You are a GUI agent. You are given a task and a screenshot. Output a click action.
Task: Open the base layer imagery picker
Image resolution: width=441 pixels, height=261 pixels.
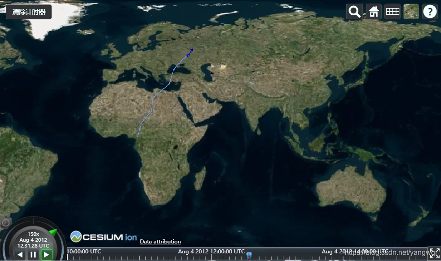[x=411, y=12]
